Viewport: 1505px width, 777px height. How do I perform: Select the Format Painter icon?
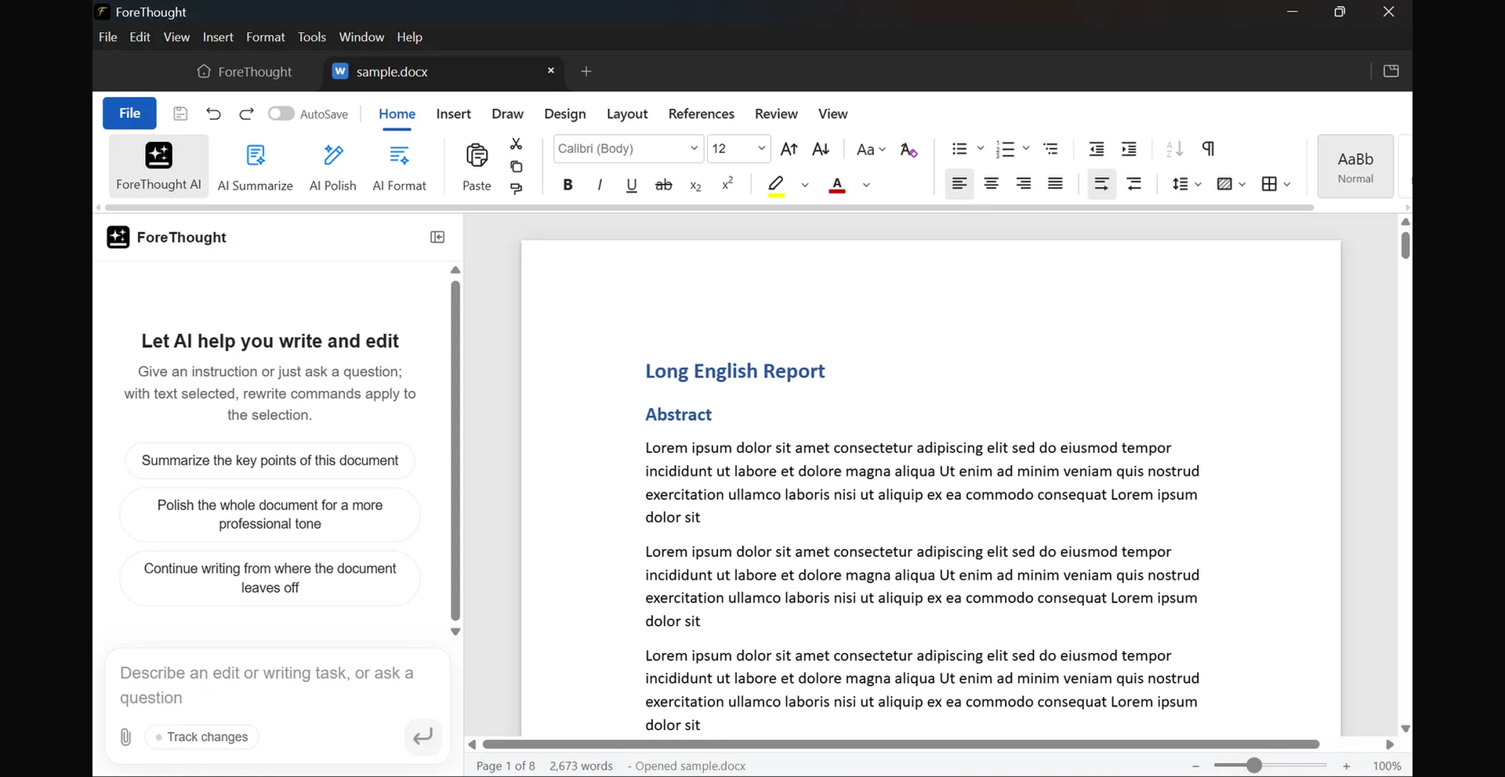pos(516,189)
